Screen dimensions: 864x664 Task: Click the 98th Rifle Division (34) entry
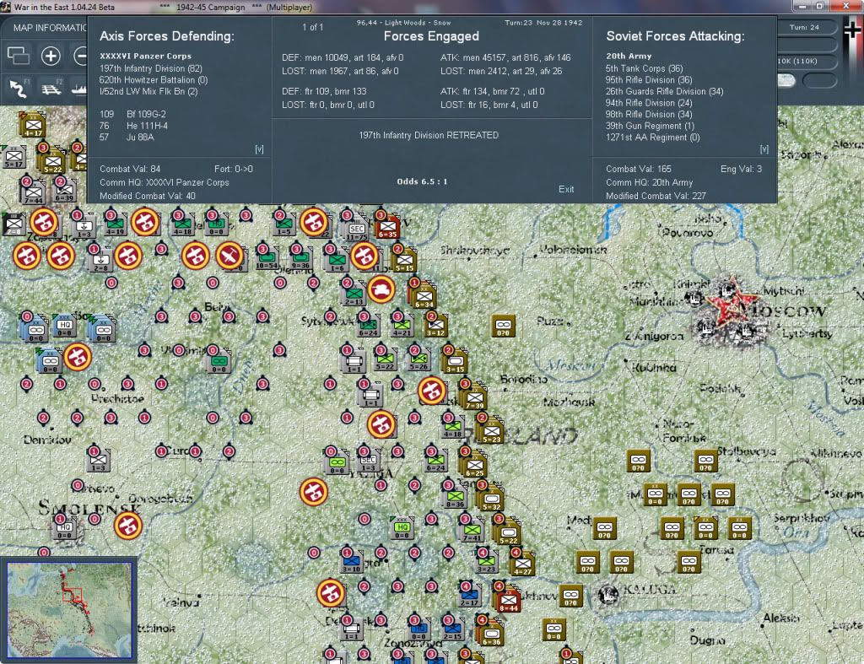[649, 115]
